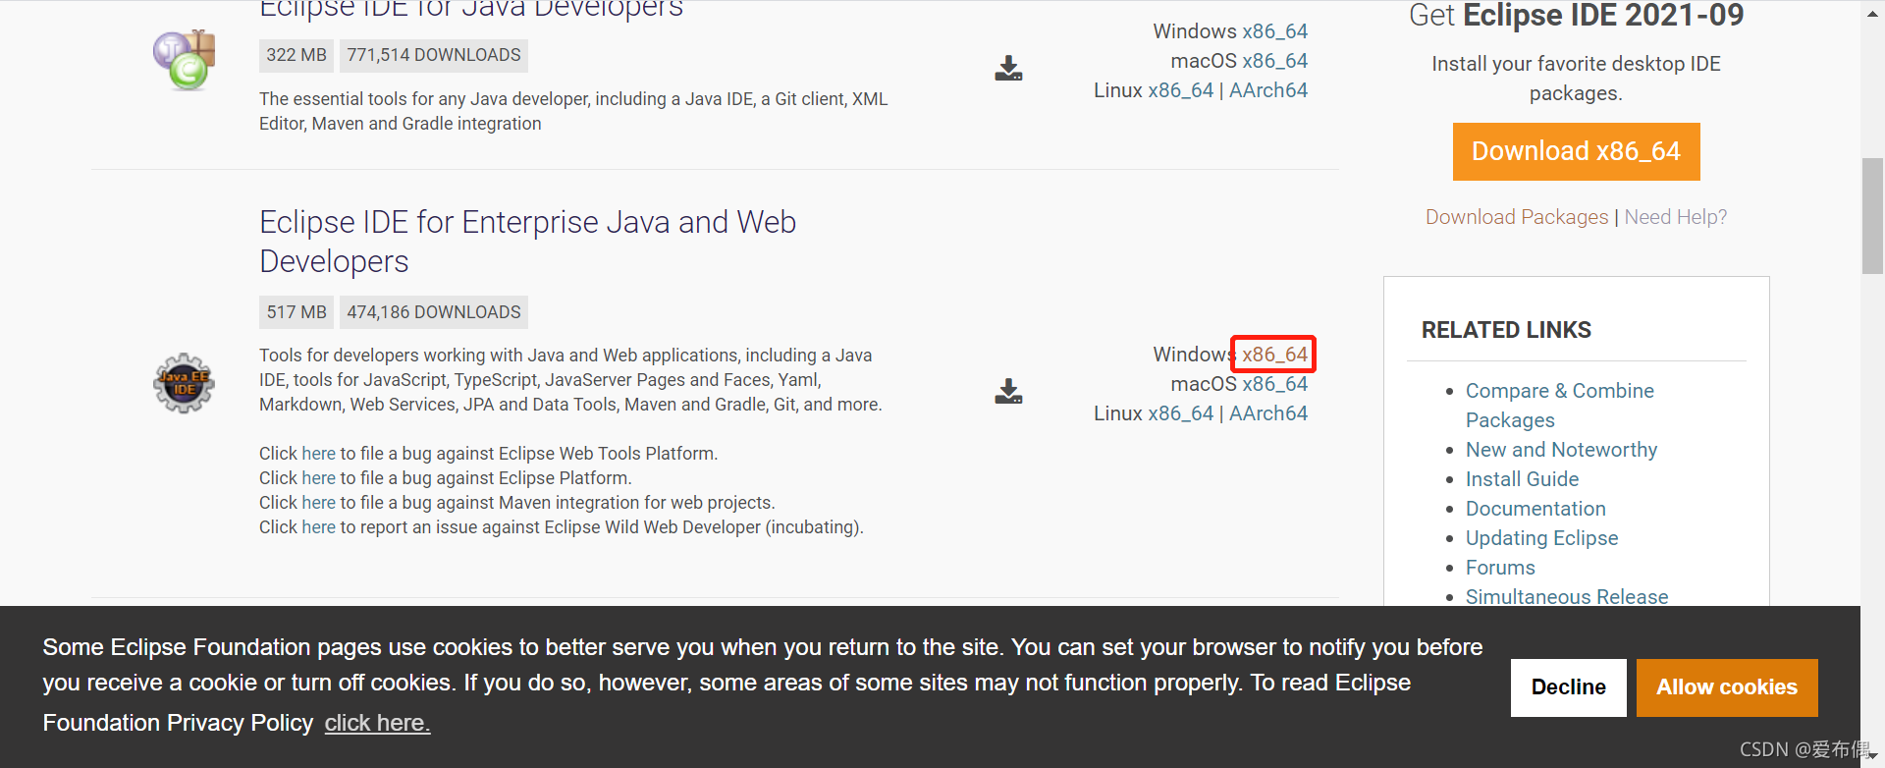Click 'here' for Maven integration bug
This screenshot has width=1885, height=768.
[x=318, y=503]
